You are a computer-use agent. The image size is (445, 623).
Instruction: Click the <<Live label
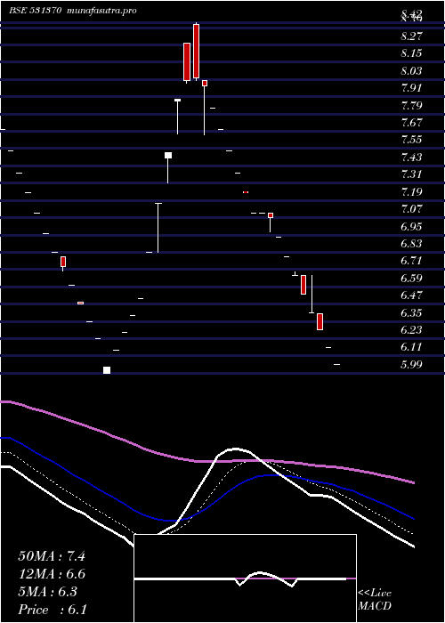[x=375, y=594]
